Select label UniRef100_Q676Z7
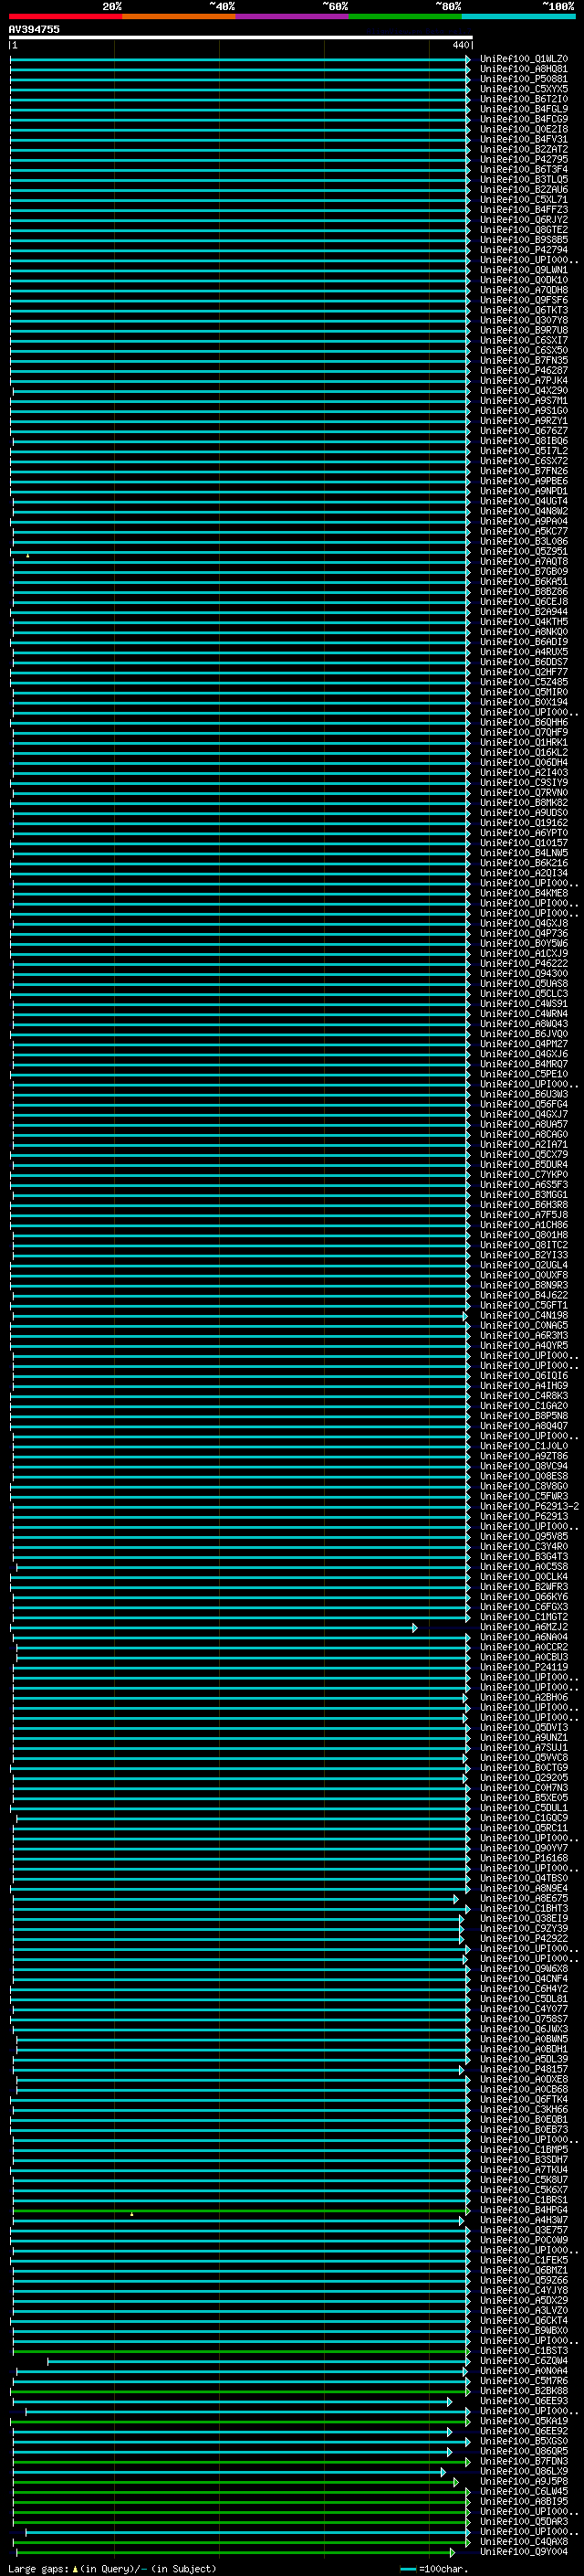 point(523,430)
